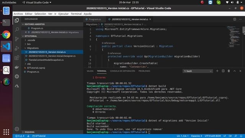
Task: Open the Extensions view
Action: [x=17, y=58]
